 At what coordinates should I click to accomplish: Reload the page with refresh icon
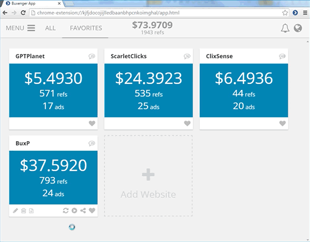23,13
